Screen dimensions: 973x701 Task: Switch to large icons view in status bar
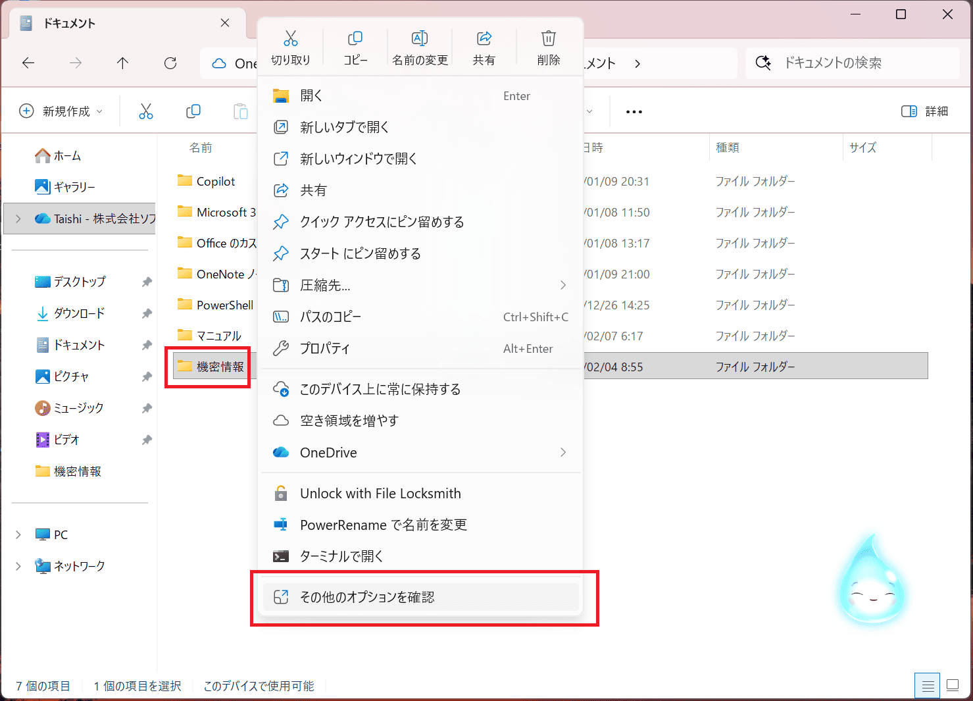coord(953,686)
